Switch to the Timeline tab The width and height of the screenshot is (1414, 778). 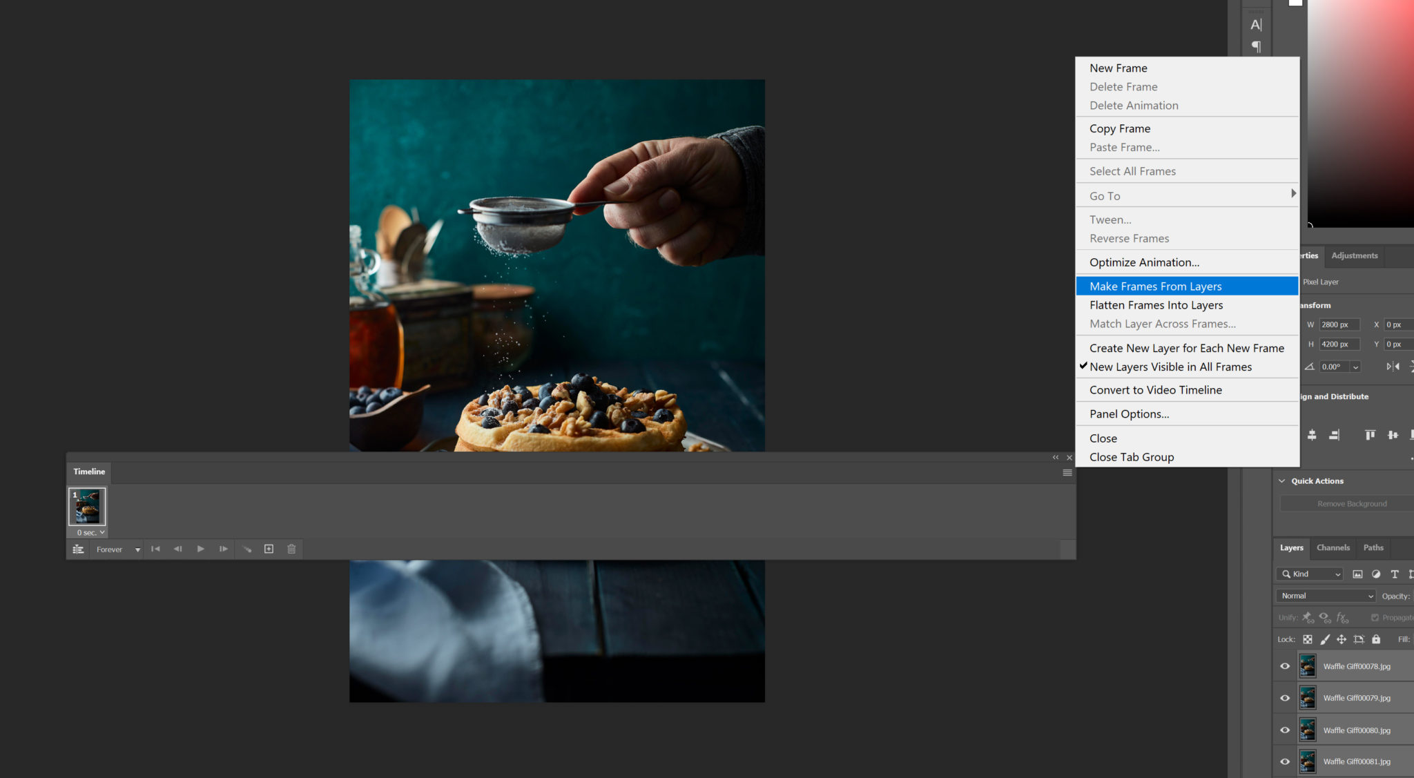[x=89, y=471]
